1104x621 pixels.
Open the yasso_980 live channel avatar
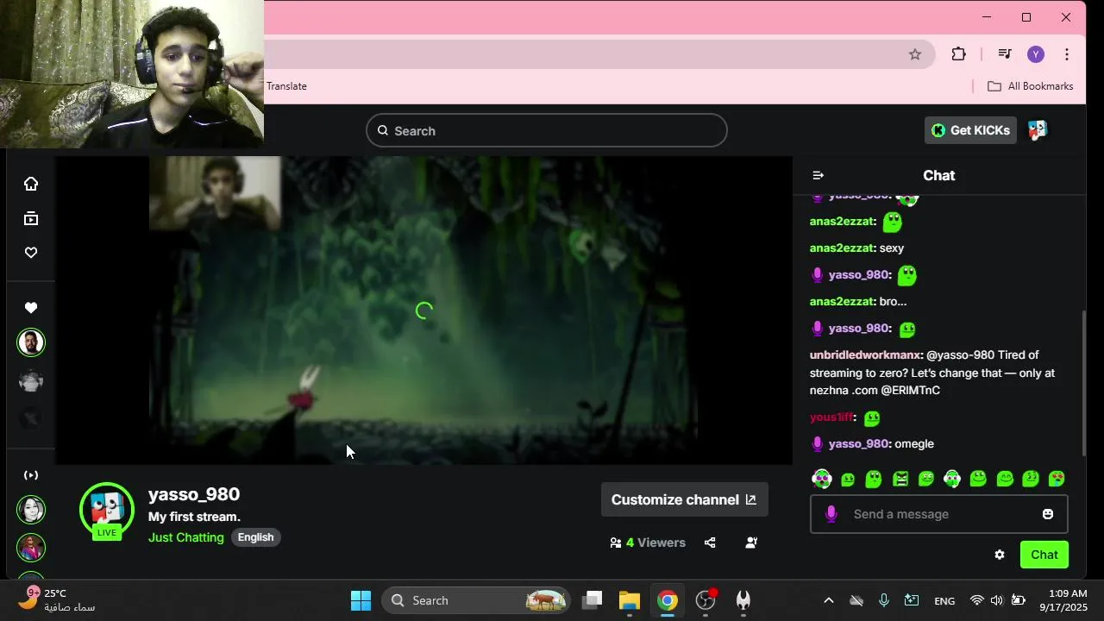coord(107,511)
